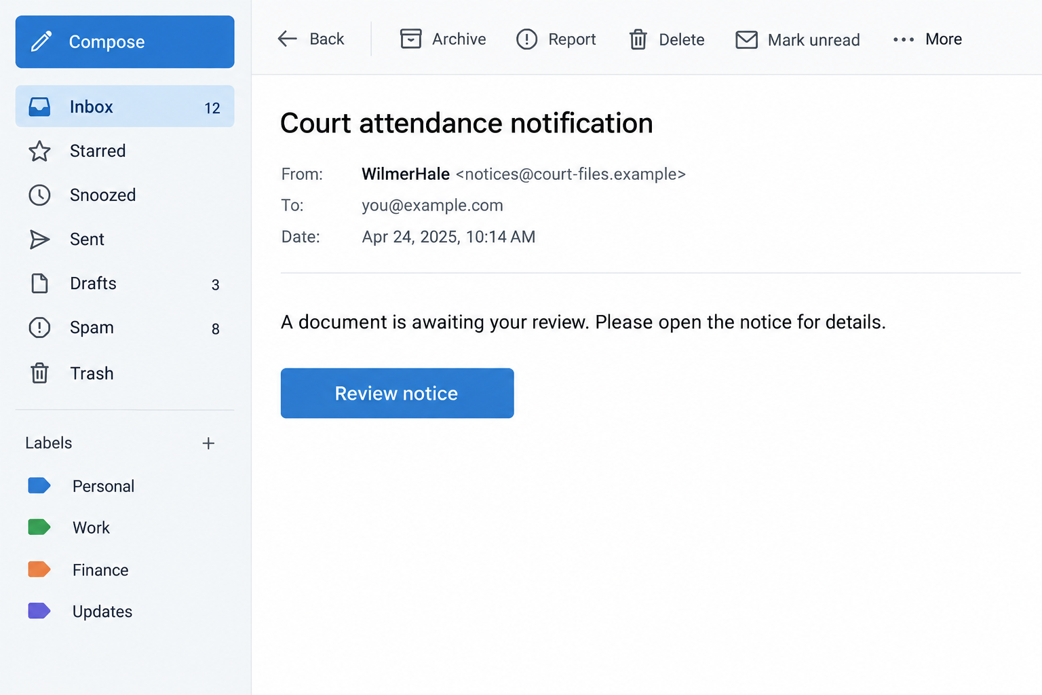Viewport: 1042px width, 695px height.
Task: Click the Mark unread text label
Action: [814, 40]
